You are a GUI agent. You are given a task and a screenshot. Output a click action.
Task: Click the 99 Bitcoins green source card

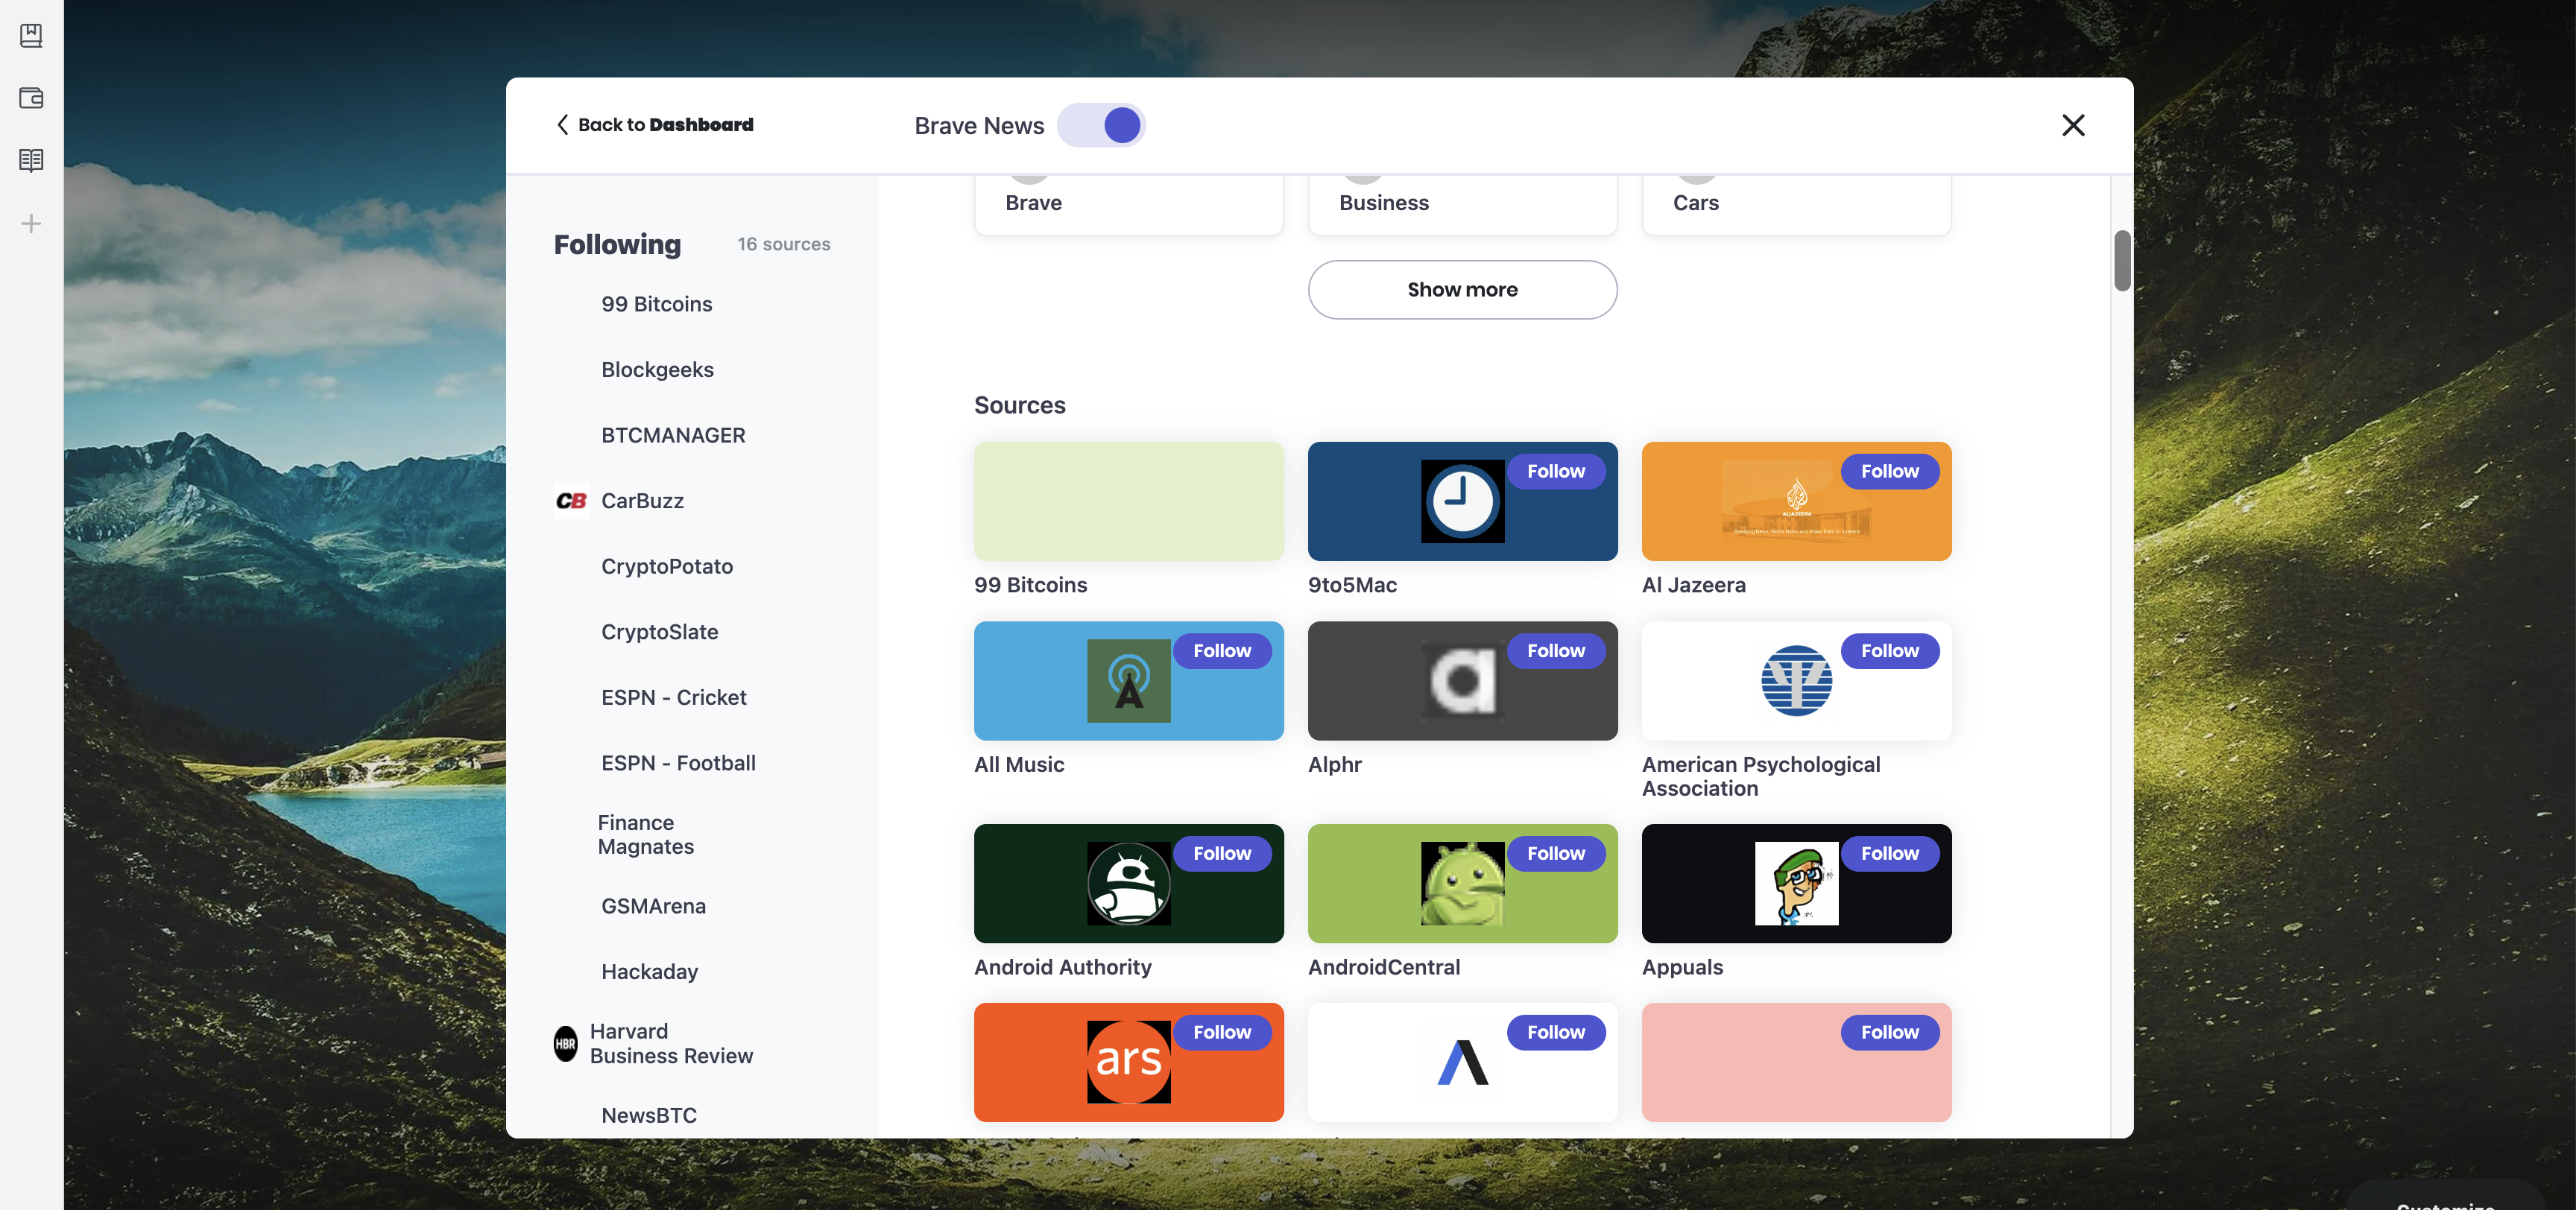(1128, 501)
